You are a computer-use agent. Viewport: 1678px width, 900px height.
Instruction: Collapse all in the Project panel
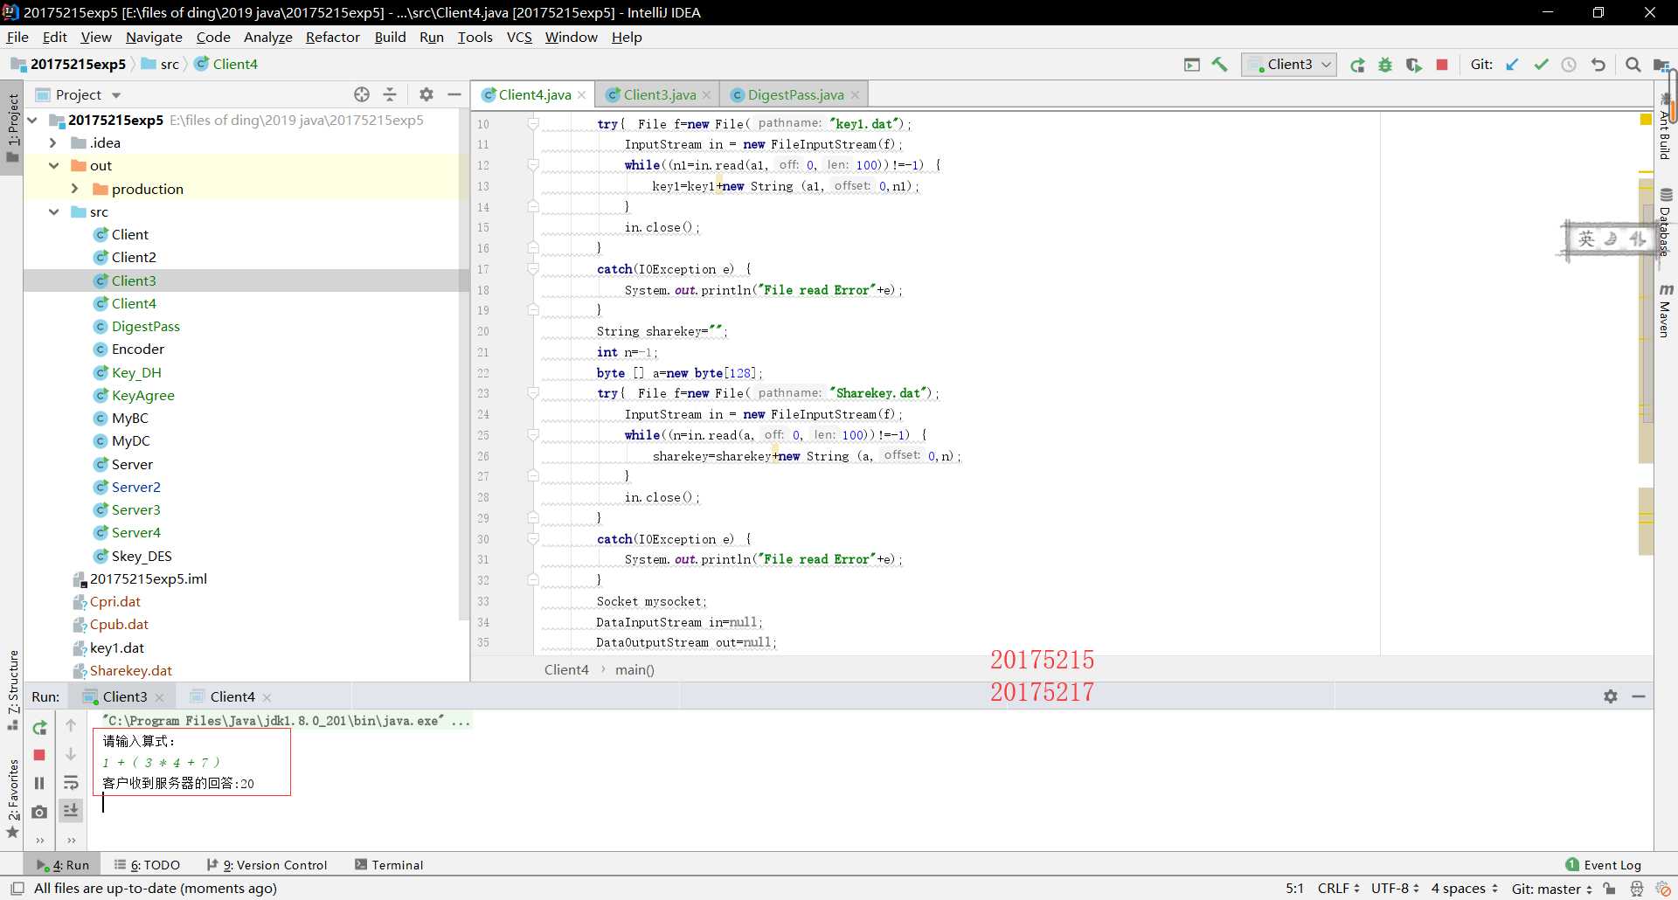[x=390, y=94]
